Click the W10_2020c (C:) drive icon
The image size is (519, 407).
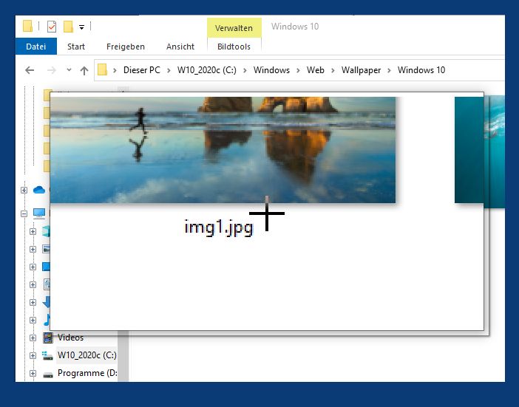point(47,356)
